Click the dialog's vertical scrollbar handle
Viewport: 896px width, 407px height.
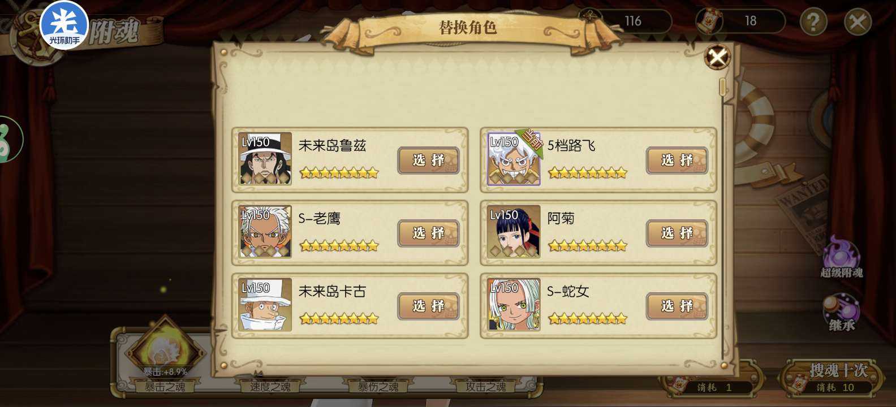[x=722, y=87]
